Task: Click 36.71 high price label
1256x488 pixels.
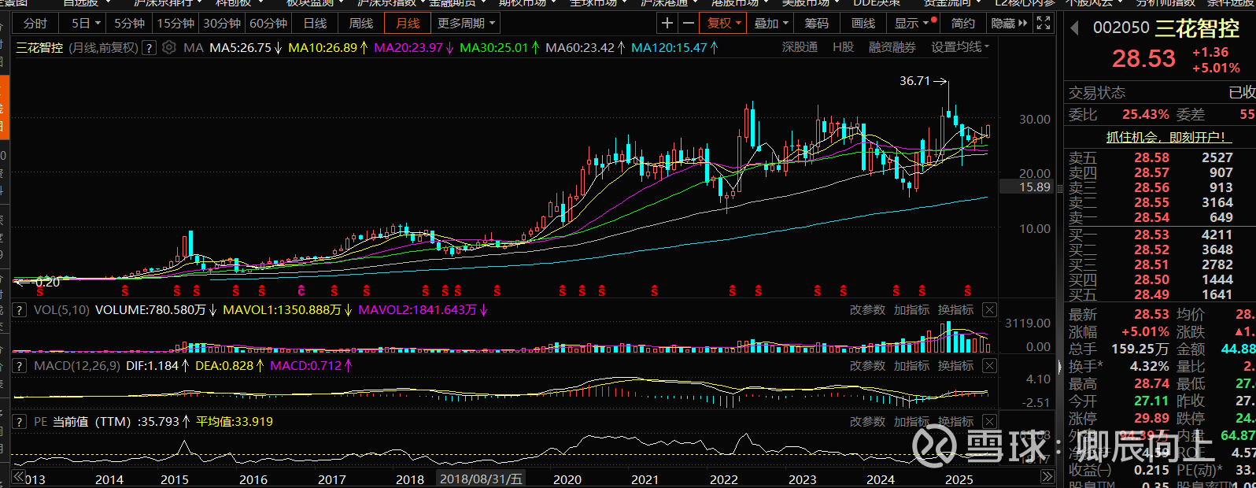Action: pyautogui.click(x=914, y=81)
